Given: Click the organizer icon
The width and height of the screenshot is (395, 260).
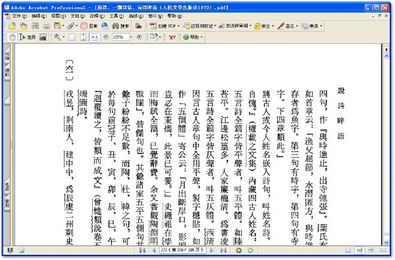Looking at the screenshot, I should click(57, 26).
